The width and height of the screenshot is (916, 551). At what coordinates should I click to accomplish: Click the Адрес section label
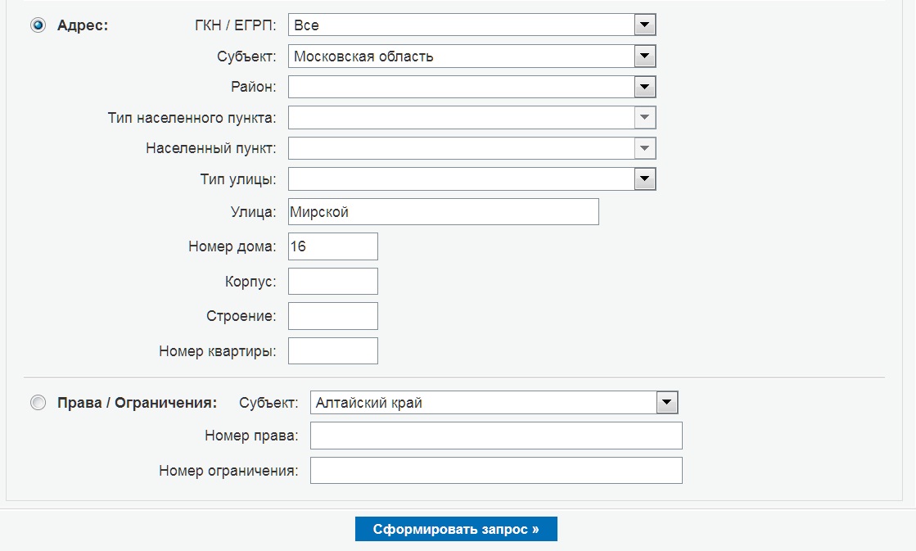83,25
